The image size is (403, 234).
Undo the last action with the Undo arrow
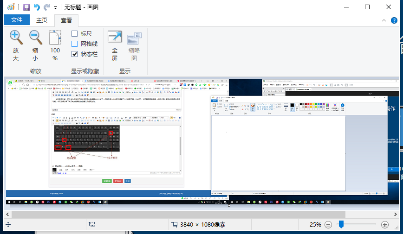pyautogui.click(x=37, y=7)
